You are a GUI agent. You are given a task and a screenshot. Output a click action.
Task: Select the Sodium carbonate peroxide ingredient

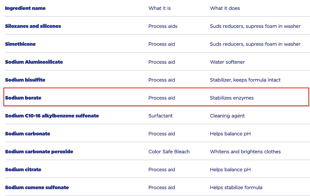(x=39, y=152)
